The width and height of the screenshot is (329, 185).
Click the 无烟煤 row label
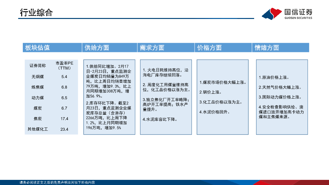(38, 77)
